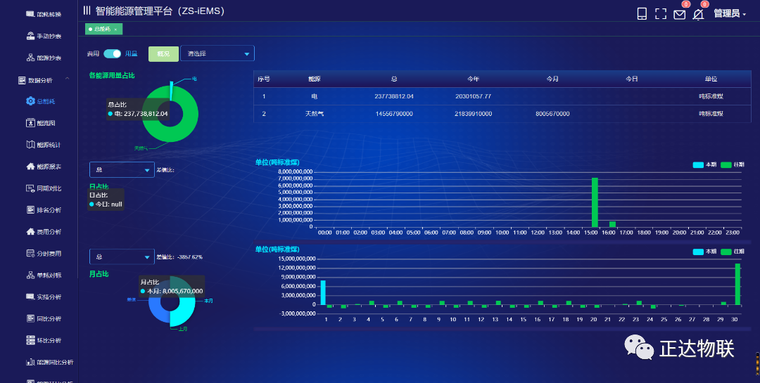Open the 总 dropdown above 日占比
760x383 pixels.
(x=122, y=169)
